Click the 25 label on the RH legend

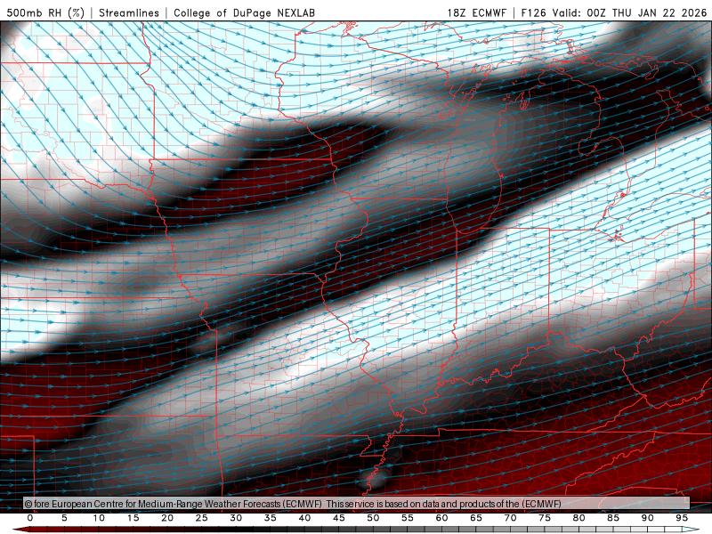coord(202,518)
